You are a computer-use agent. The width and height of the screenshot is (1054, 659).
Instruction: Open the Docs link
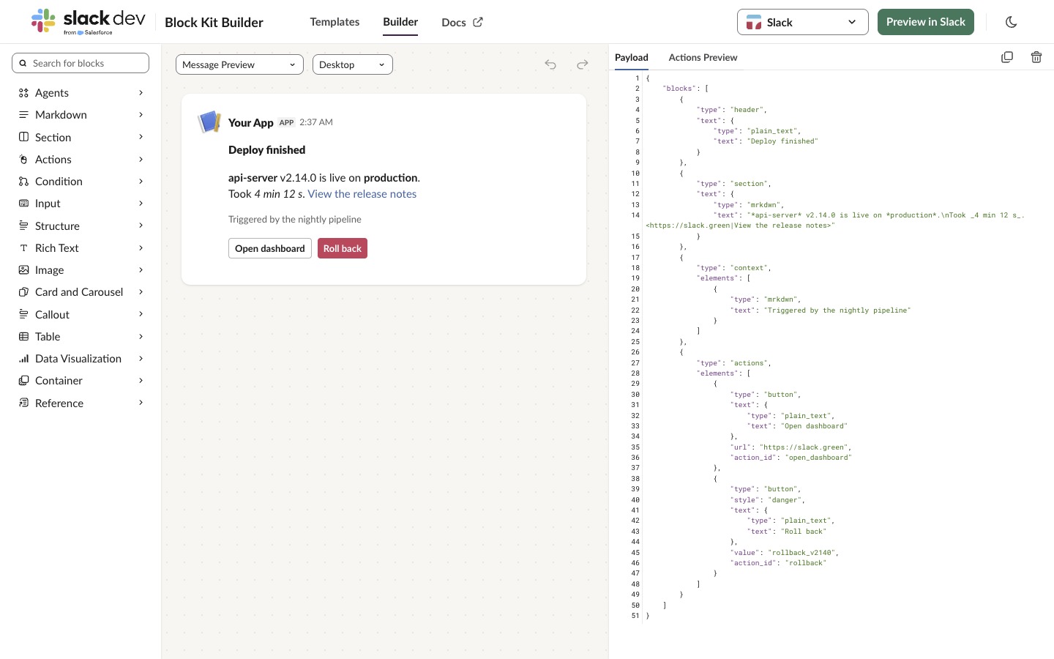pyautogui.click(x=462, y=22)
